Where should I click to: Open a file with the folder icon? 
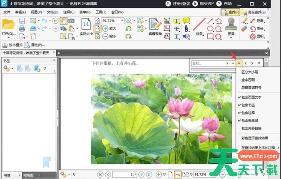[8, 25]
